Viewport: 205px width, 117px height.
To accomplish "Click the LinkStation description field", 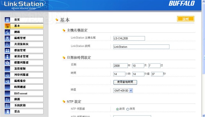I will pyautogui.click(x=141, y=47).
